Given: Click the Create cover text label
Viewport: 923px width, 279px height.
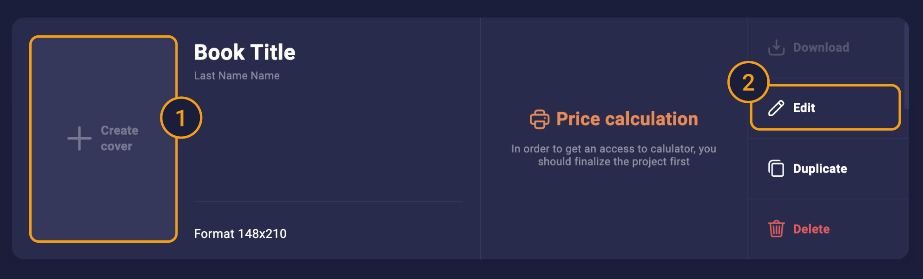Looking at the screenshot, I should pyautogui.click(x=119, y=138).
